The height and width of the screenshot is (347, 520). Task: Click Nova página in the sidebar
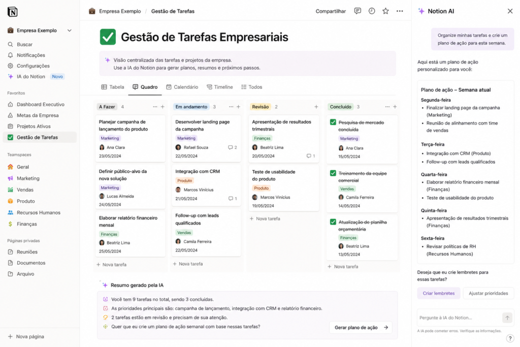click(25, 336)
